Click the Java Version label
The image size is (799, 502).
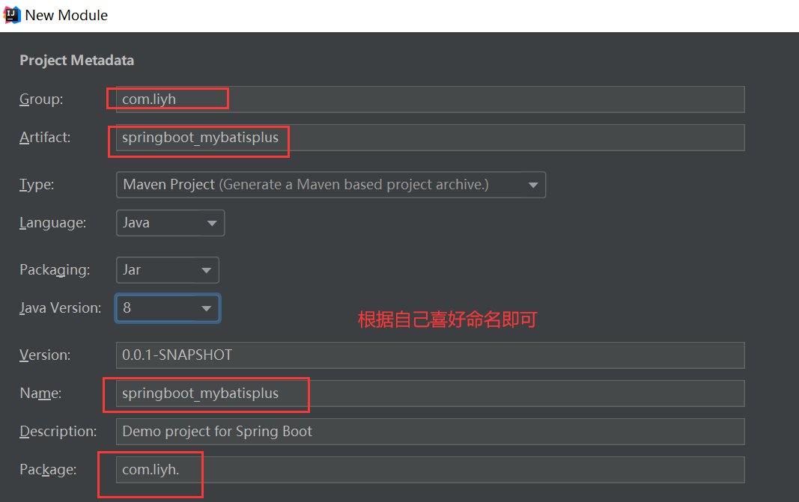coord(60,308)
